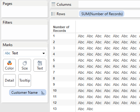The image size is (140, 112).
Task: Click the Text marks card button
Action: (x=40, y=65)
